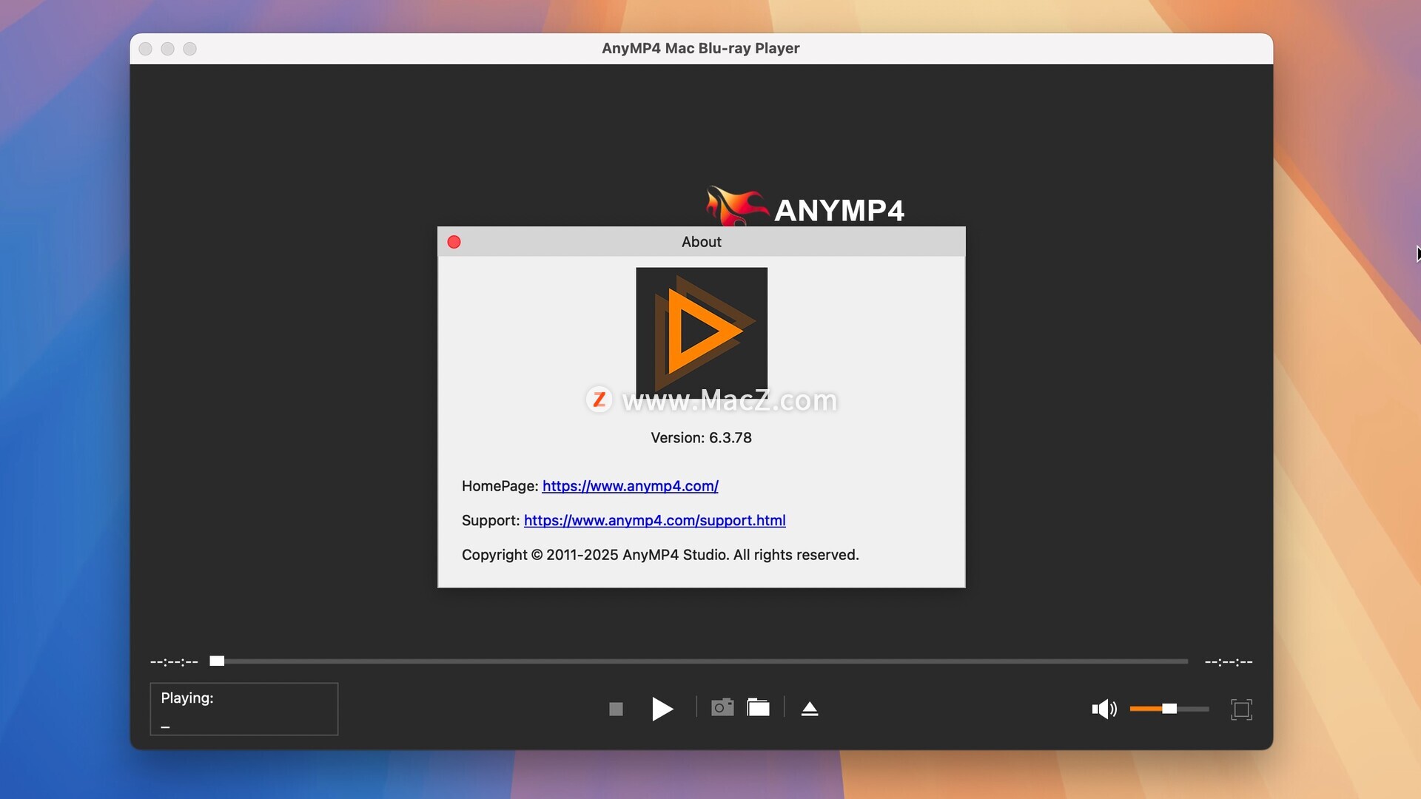Viewport: 1421px width, 799px height.
Task: Click the orange play logo in About dialog
Action: point(701,333)
